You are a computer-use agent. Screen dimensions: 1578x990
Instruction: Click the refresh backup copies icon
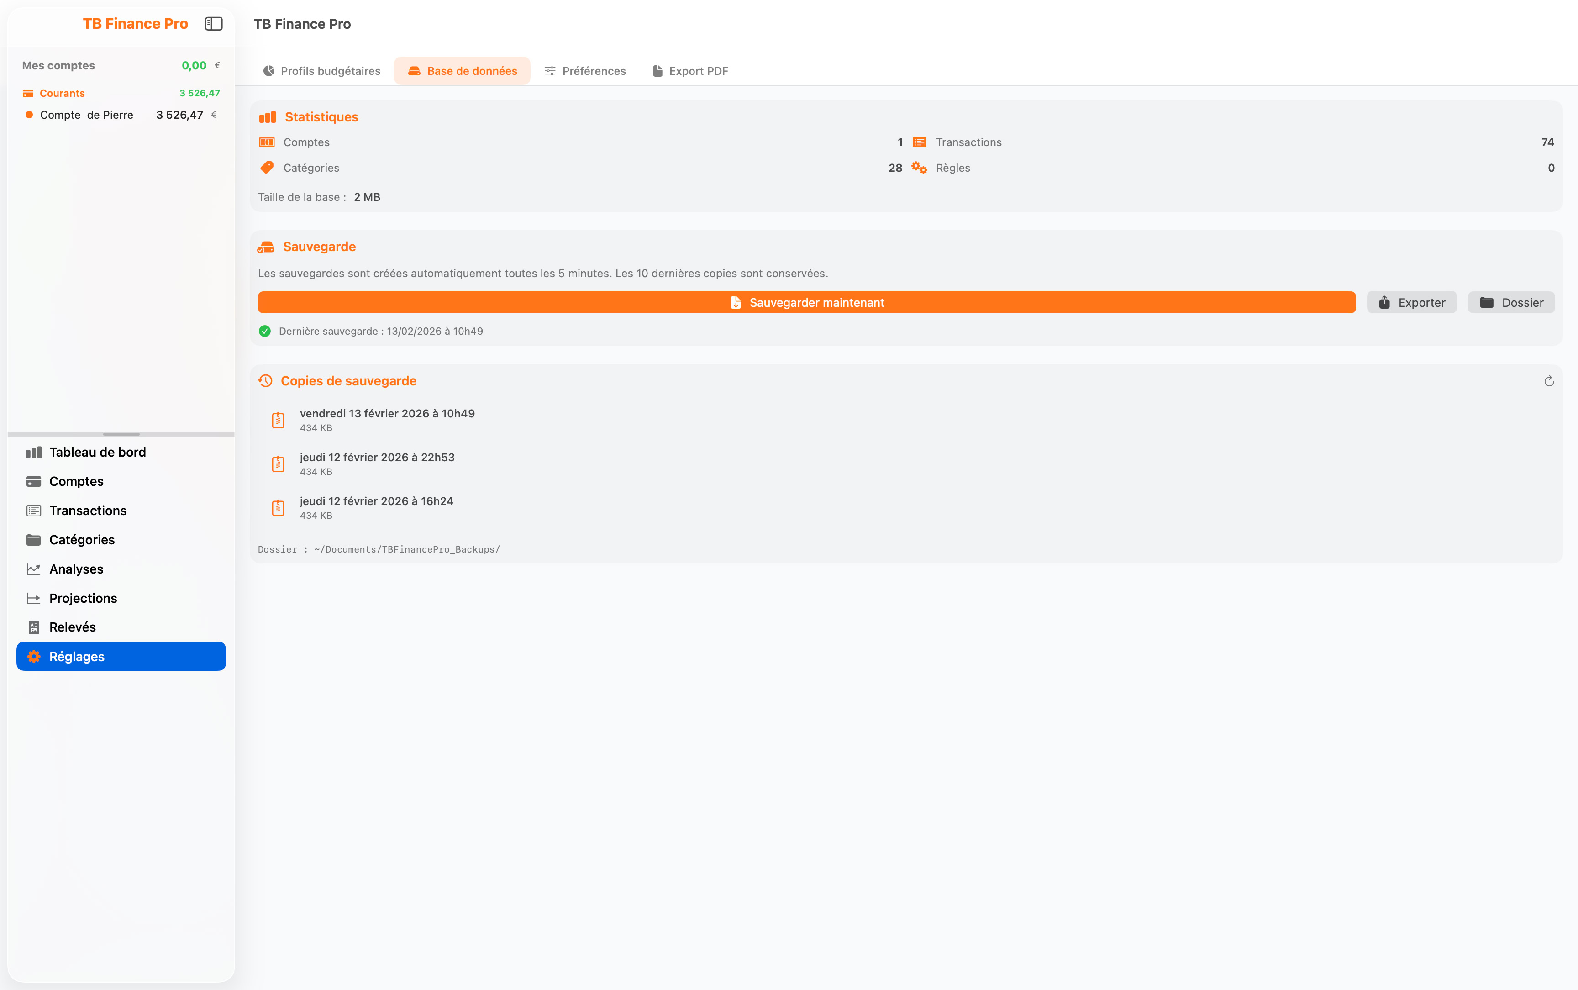[x=1548, y=381]
